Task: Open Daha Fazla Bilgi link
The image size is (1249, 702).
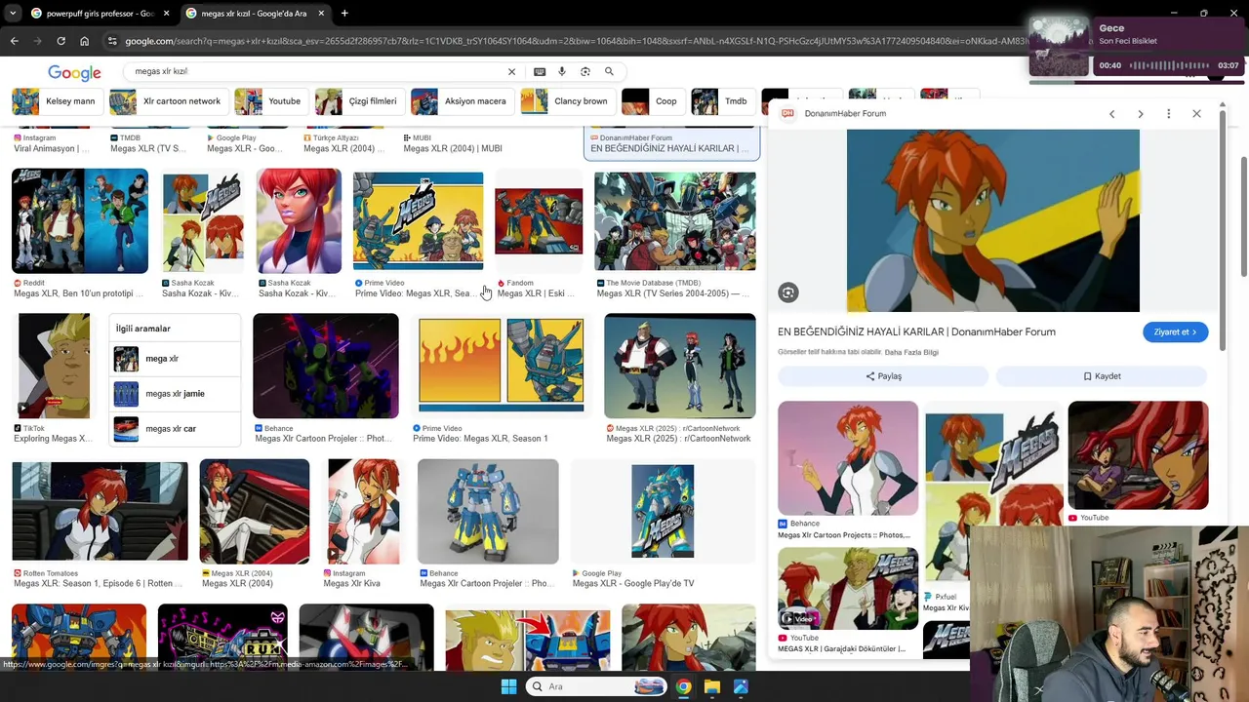Action: tap(911, 352)
